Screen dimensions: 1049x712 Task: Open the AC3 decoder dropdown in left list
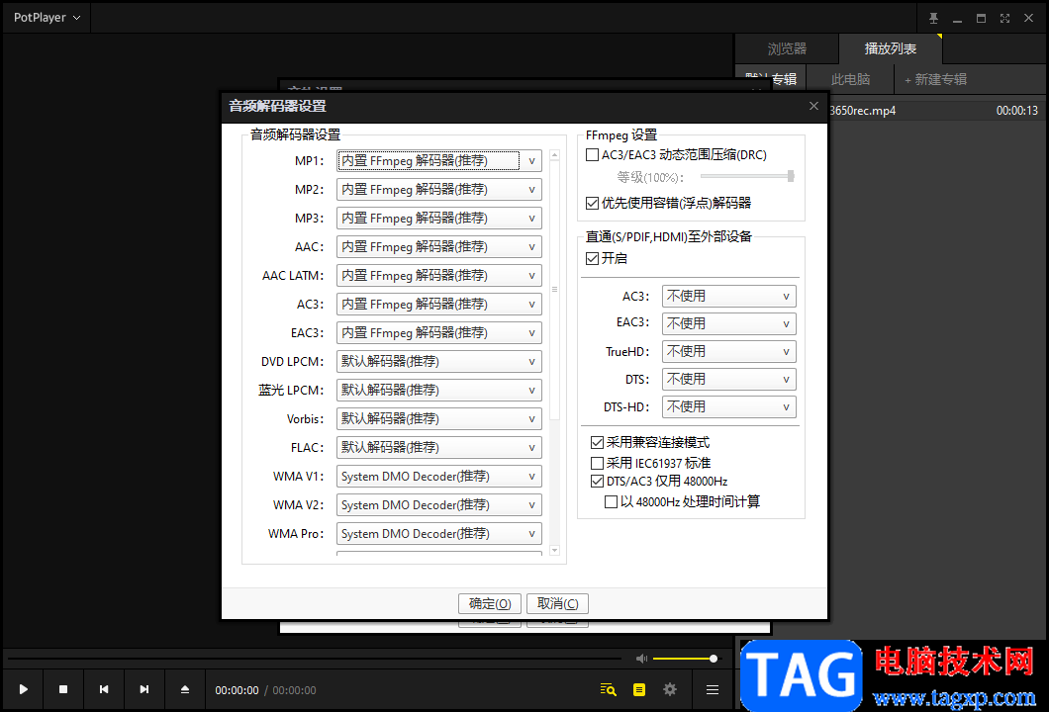pyautogui.click(x=438, y=305)
